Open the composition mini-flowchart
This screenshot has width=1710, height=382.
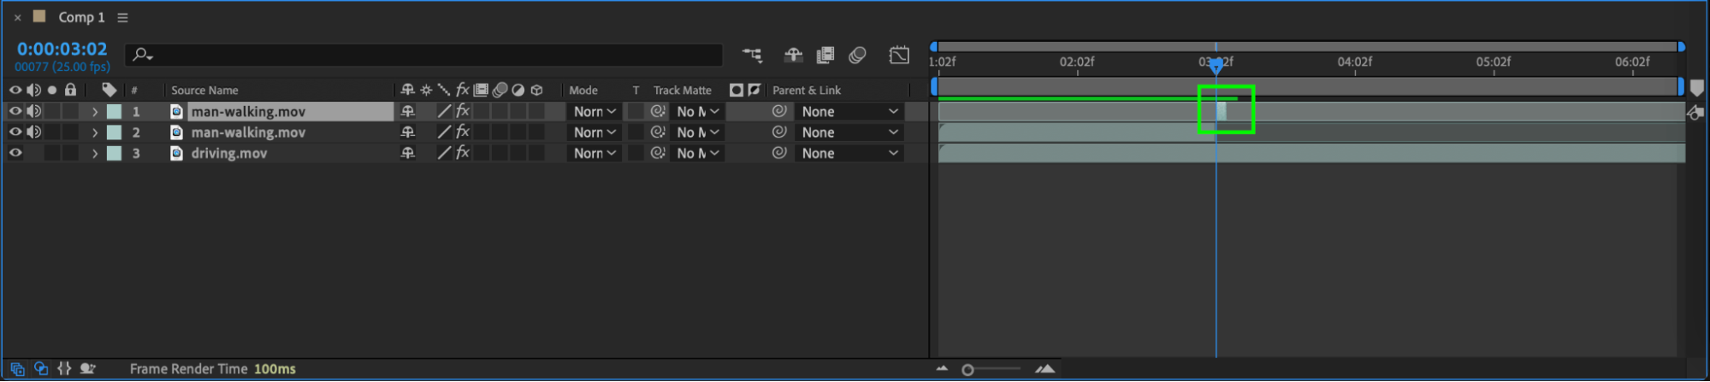point(753,56)
